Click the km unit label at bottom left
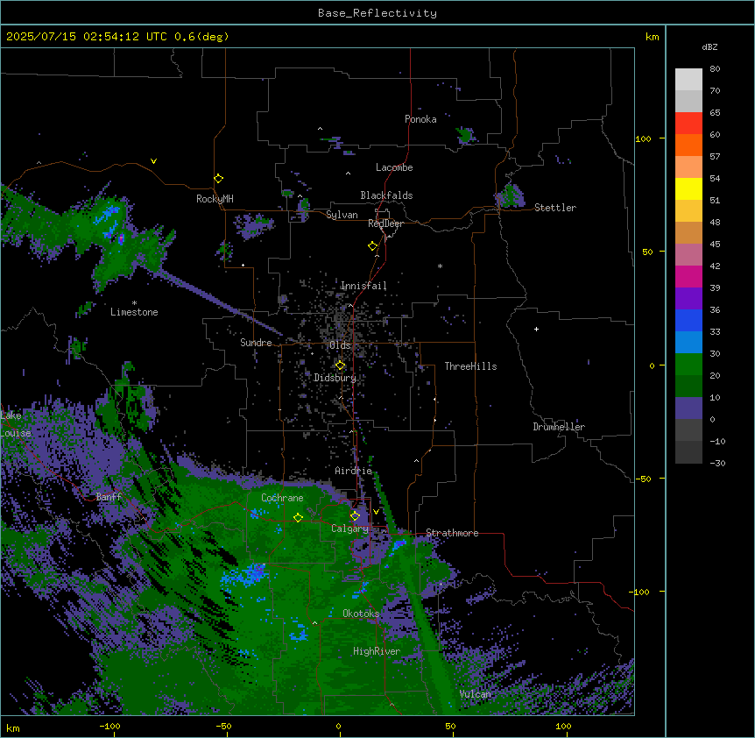The image size is (755, 738). point(13,728)
